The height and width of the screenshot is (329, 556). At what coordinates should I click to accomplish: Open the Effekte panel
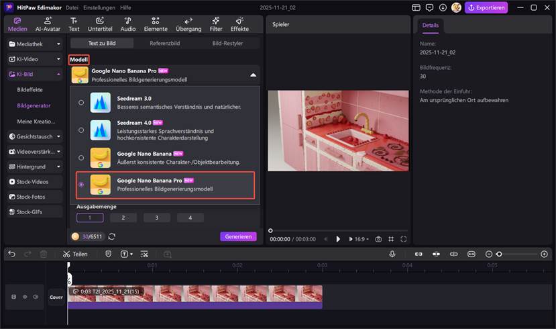(239, 25)
